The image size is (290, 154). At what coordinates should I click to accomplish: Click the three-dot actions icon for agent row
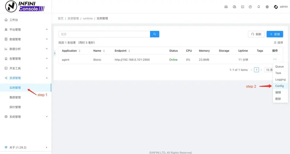click(275, 59)
